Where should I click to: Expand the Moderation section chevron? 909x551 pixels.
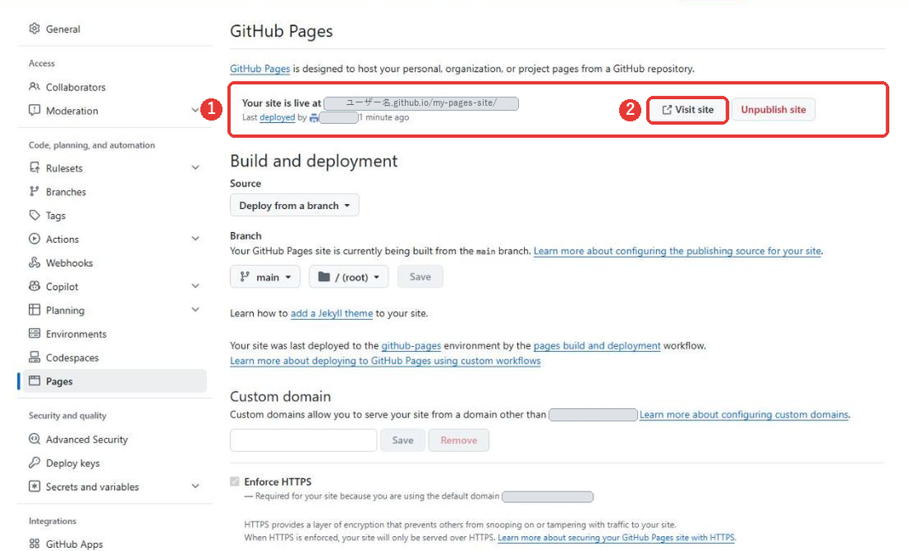click(x=195, y=110)
